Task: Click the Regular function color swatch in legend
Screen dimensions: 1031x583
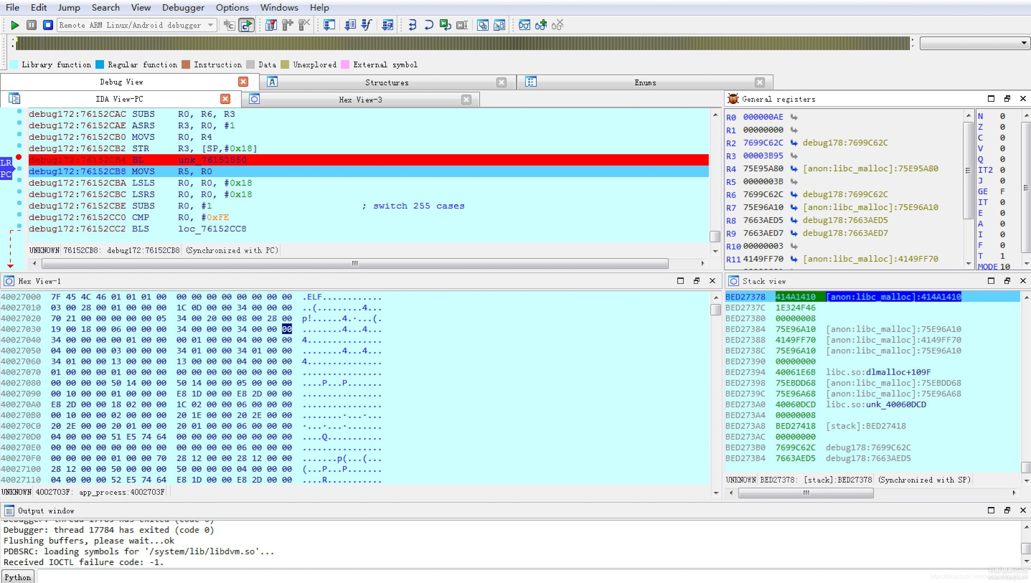Action: coord(100,65)
